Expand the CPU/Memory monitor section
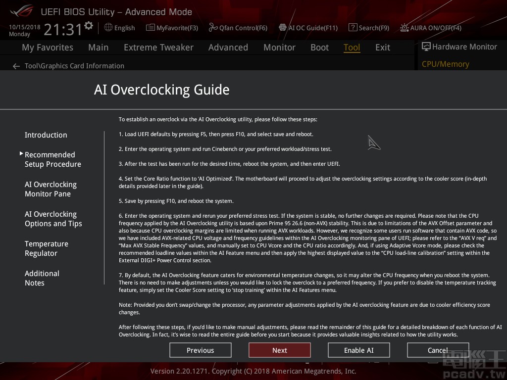The image size is (507, 380). 445,64
